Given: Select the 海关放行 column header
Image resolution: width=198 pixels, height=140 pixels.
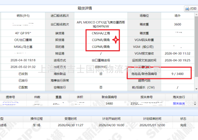Looking at the screenshot, I should coord(179,97).
